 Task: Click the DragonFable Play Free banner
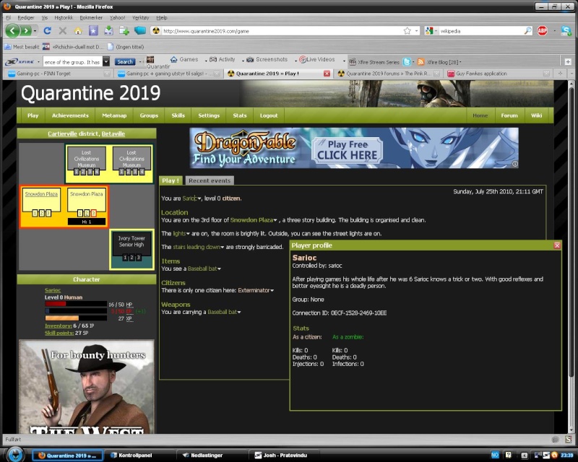click(354, 148)
